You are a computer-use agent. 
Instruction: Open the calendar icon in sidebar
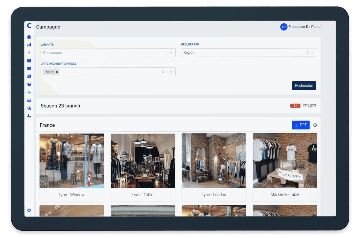pos(29,61)
